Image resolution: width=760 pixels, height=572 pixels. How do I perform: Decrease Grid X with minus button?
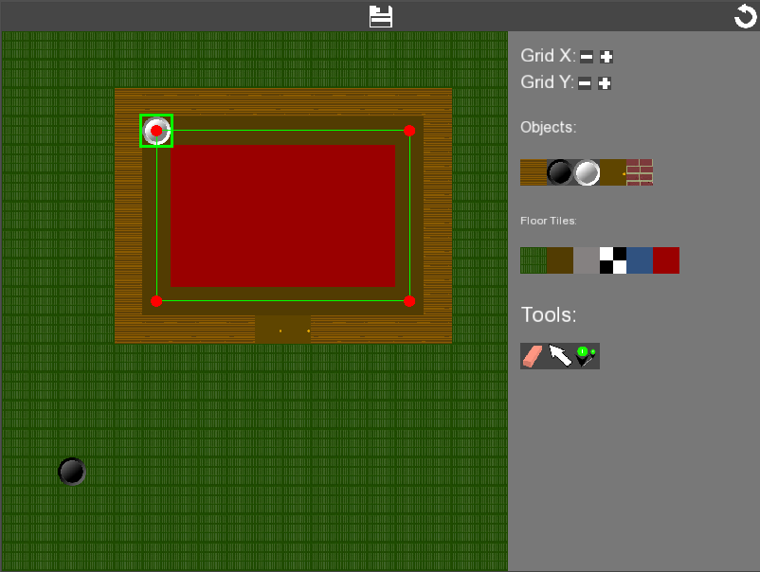587,57
